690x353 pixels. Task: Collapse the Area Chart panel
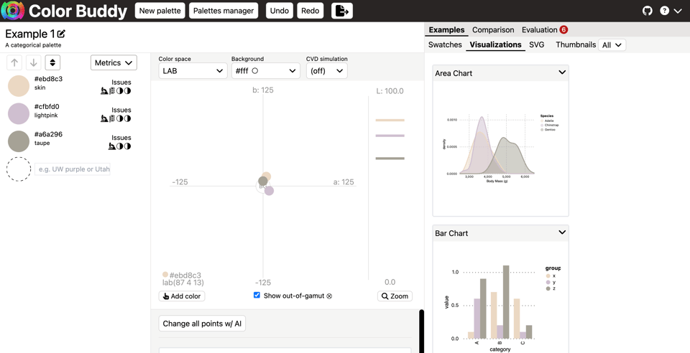point(562,72)
